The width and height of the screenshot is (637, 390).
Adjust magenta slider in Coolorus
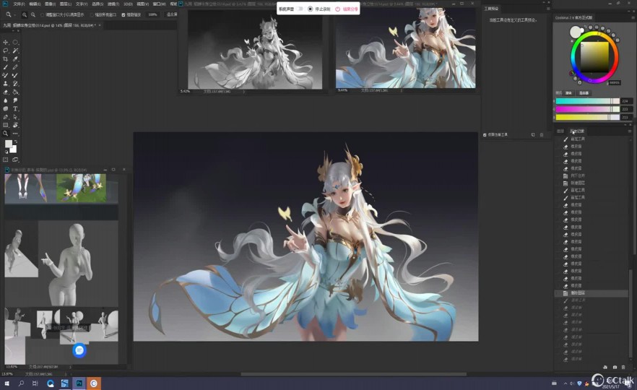pyautogui.click(x=587, y=109)
